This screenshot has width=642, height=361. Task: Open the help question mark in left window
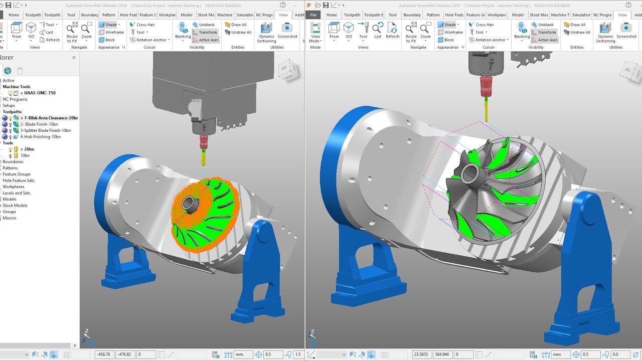(283, 5)
